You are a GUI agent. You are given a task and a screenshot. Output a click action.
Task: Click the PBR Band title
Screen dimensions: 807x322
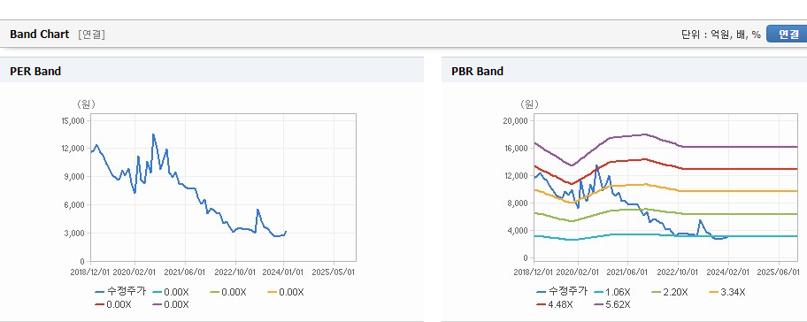[477, 72]
